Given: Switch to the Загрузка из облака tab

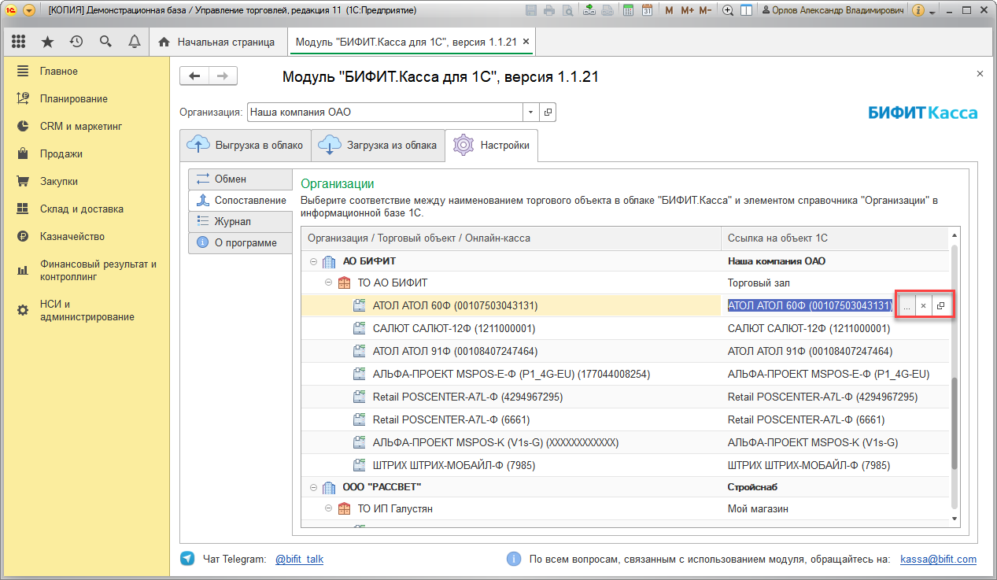Looking at the screenshot, I should 378,145.
